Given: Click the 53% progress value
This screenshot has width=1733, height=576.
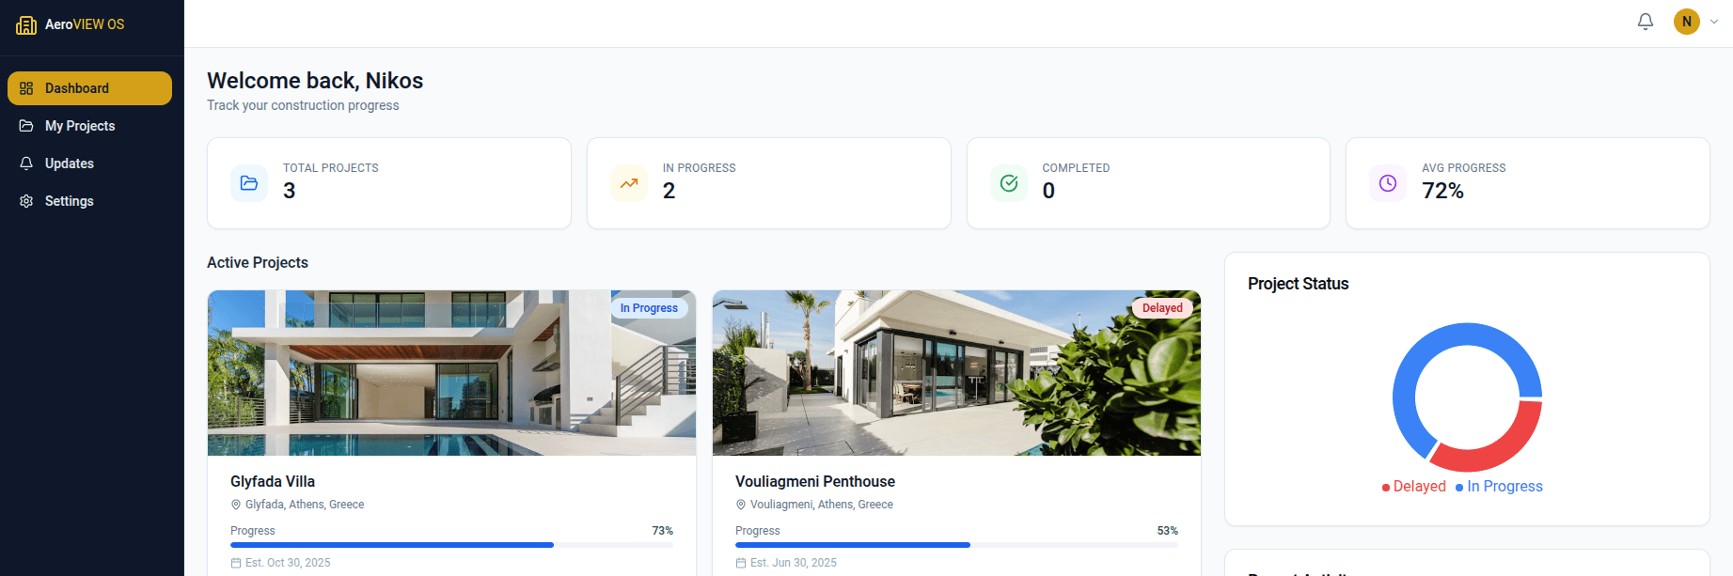Looking at the screenshot, I should point(1168,531).
